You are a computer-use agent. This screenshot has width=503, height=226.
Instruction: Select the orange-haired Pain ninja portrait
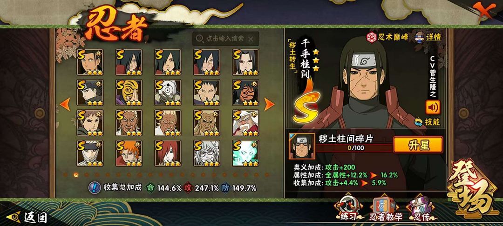click(x=129, y=153)
